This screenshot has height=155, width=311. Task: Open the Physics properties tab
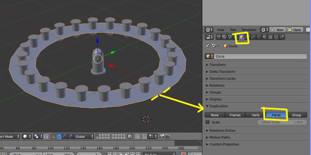(x=282, y=37)
